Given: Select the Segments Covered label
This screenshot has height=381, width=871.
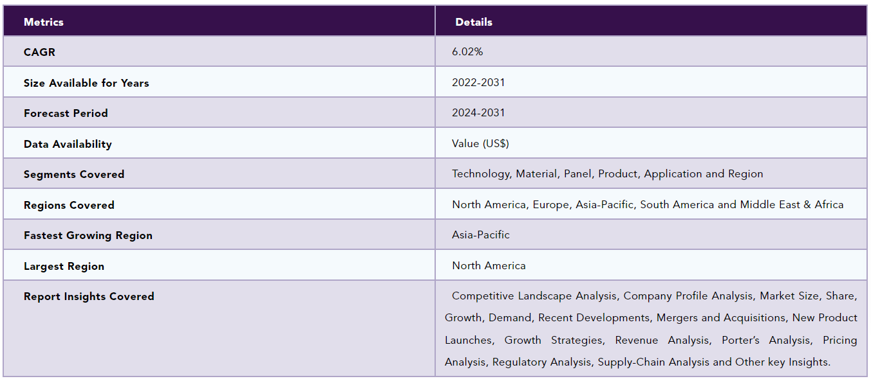Looking at the screenshot, I should point(74,174).
